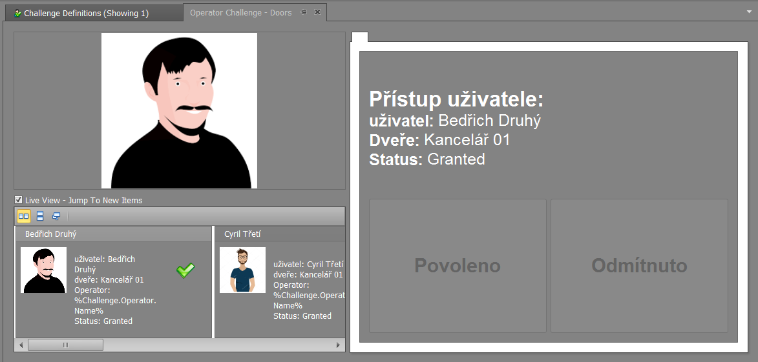Screen dimensions: 758x362
Task: Click the Challenge Definitions tab icon
Action: click(x=17, y=13)
